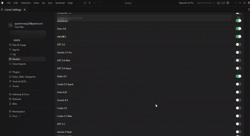Click the Agents sidebar icon

[x=10, y=50]
